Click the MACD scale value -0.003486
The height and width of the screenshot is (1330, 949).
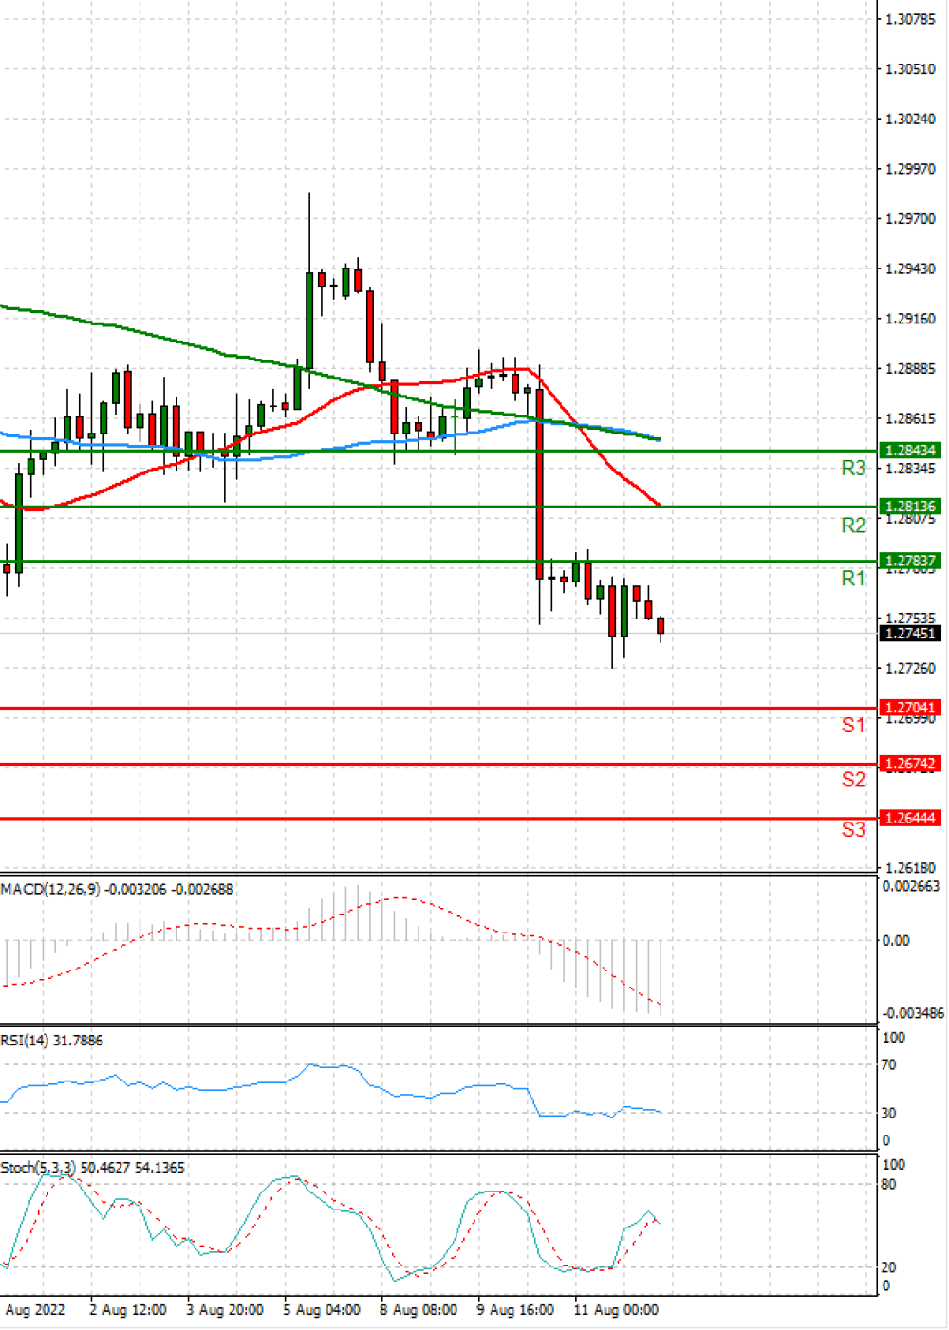coord(913,1013)
